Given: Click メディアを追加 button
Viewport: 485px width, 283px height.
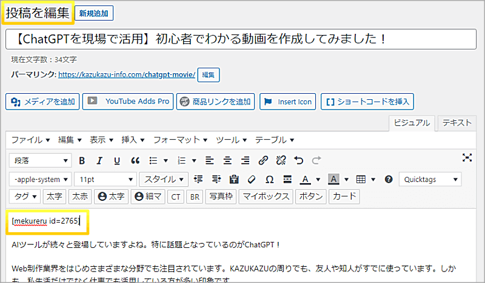Looking at the screenshot, I should click(x=42, y=102).
